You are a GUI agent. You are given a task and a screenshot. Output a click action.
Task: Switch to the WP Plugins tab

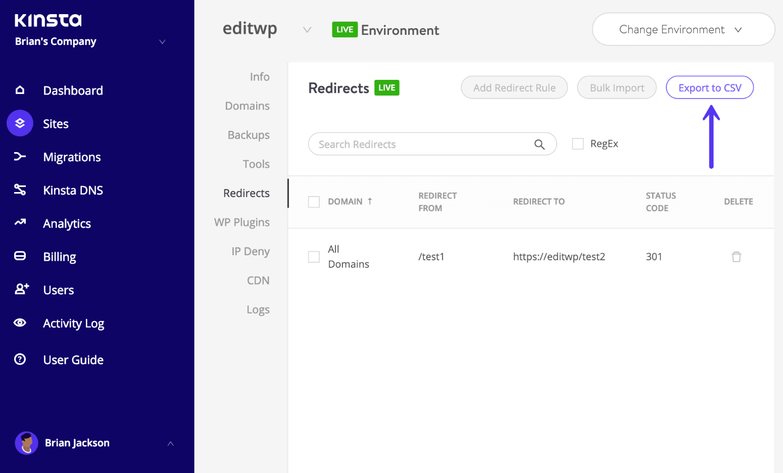coord(242,222)
